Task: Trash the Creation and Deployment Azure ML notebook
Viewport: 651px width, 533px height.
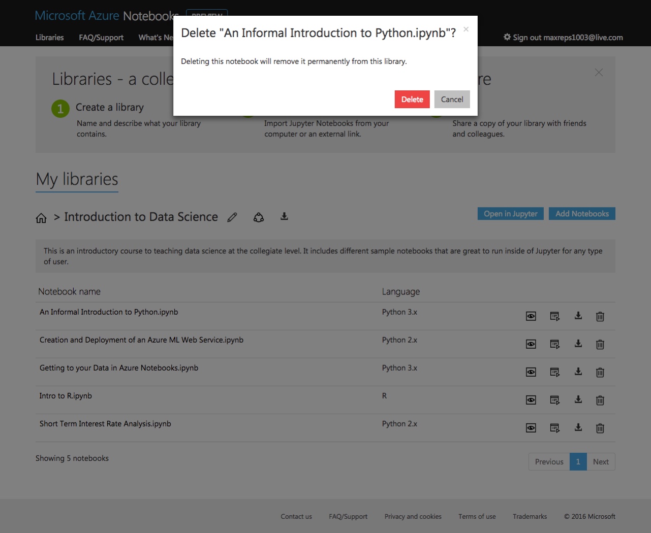Action: 600,344
